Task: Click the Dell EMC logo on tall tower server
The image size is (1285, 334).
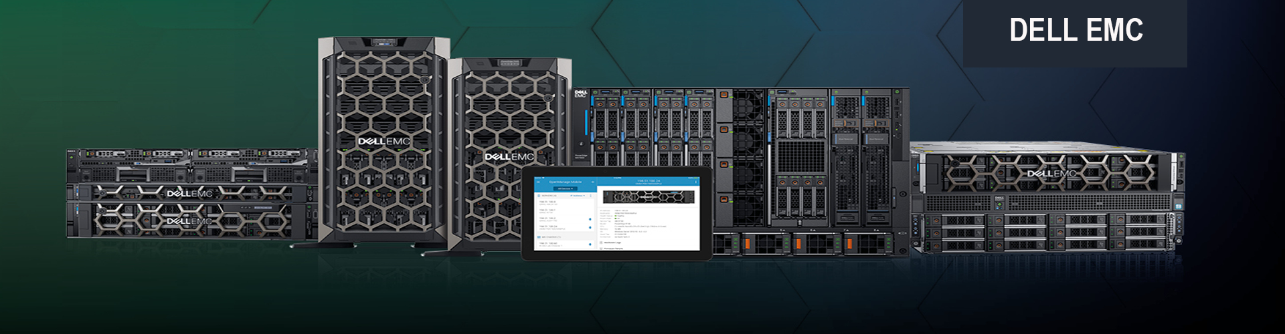Action: [383, 142]
